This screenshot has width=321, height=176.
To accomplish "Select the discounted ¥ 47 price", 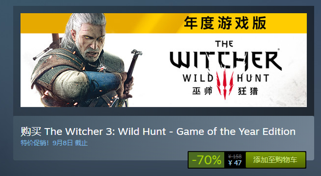I will point(235,163).
